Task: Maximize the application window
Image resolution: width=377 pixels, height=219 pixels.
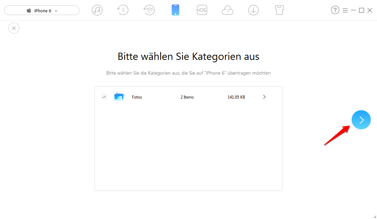Action: coord(361,10)
